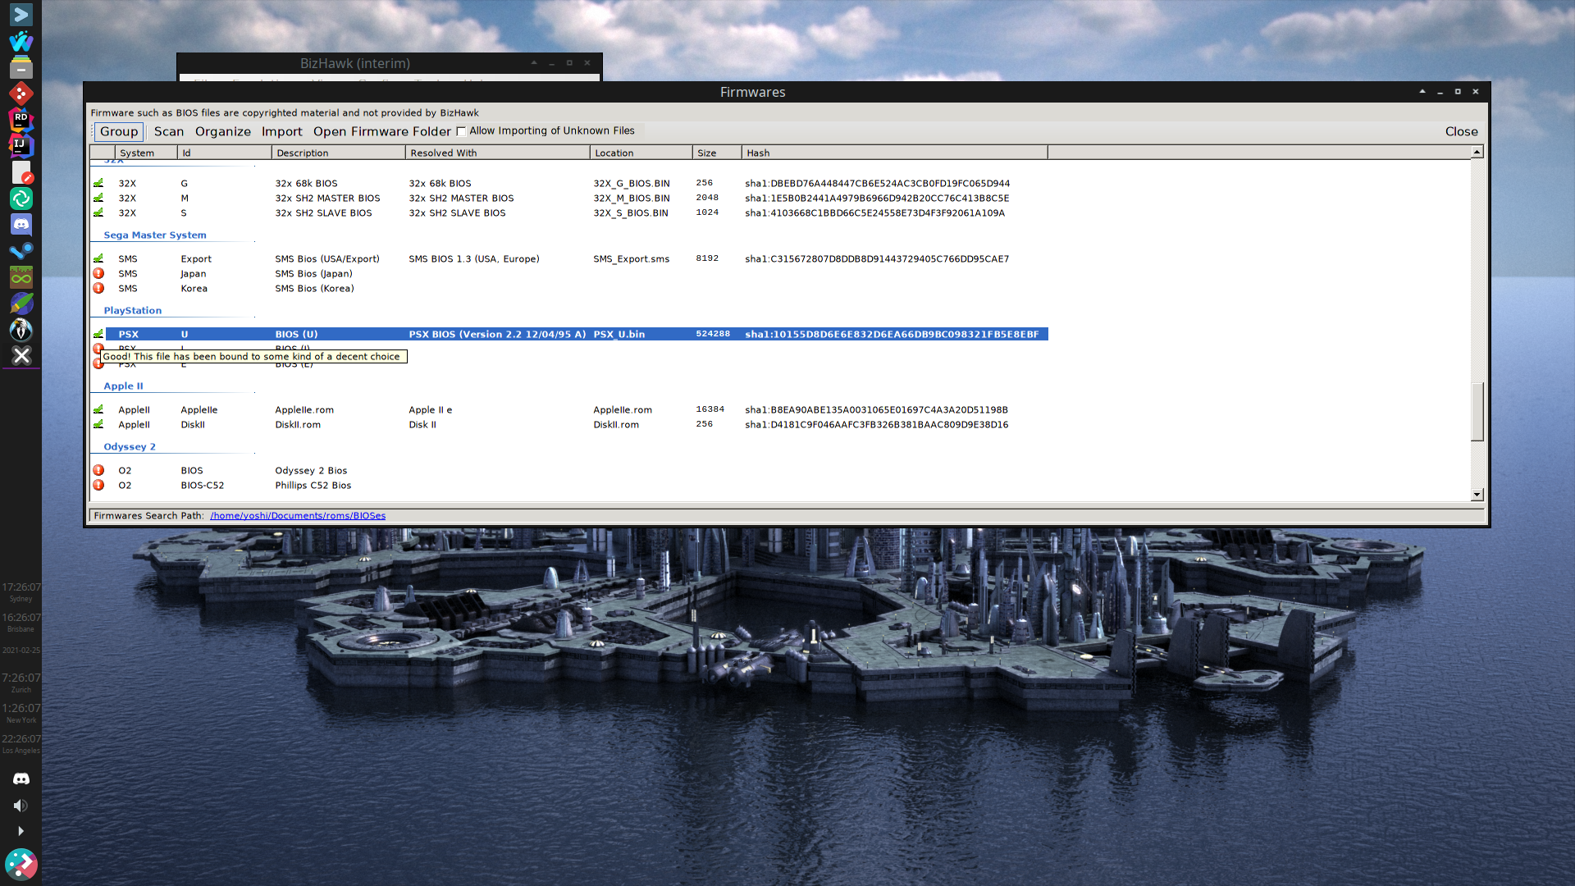Launch Steam from the dock

pyautogui.click(x=21, y=250)
